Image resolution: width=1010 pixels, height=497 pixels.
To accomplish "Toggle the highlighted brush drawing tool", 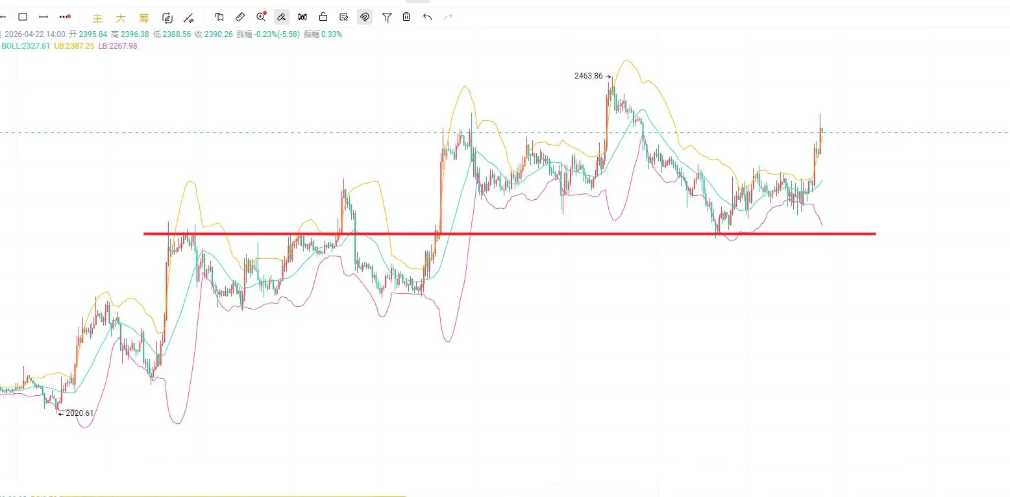I will pos(282,17).
